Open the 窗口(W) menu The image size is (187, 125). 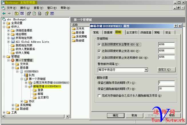[52, 8]
